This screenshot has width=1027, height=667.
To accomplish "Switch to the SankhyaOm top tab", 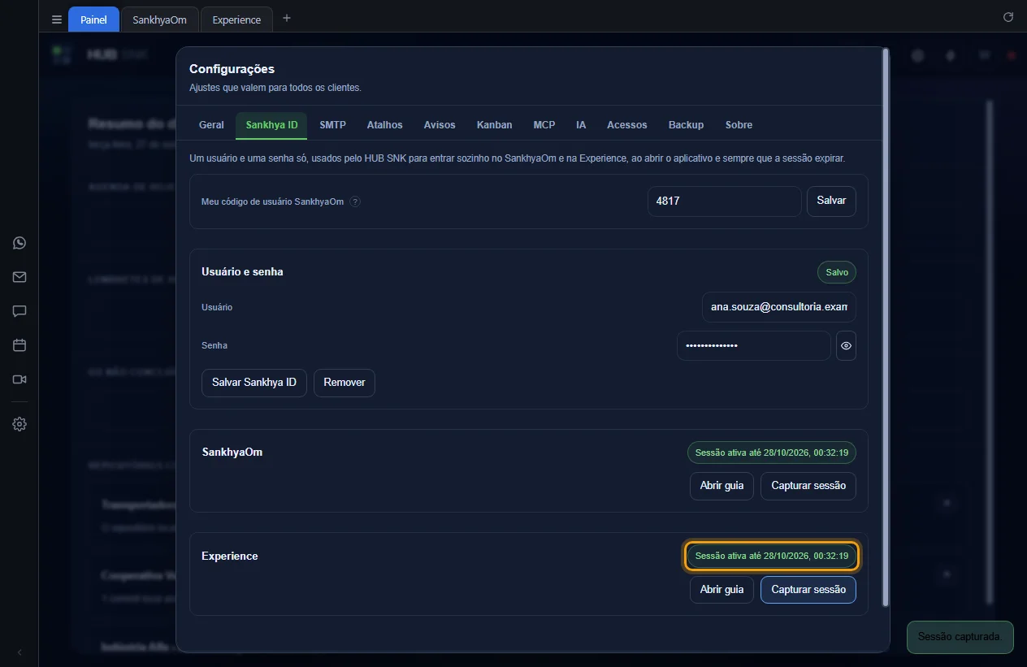I will coord(159,19).
